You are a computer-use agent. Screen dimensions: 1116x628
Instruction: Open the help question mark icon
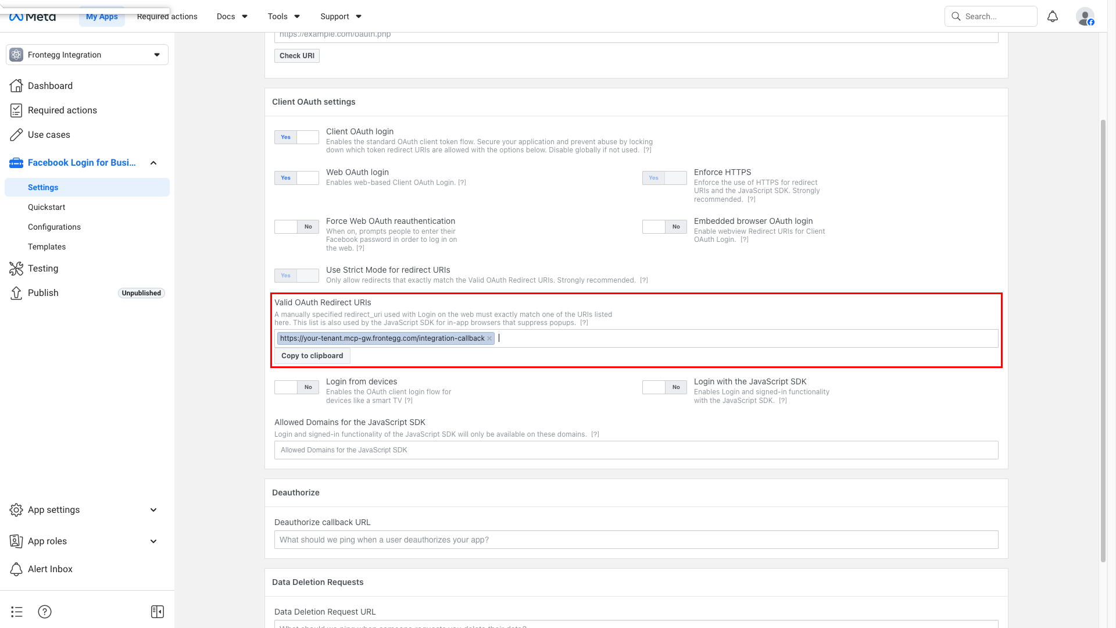45,612
